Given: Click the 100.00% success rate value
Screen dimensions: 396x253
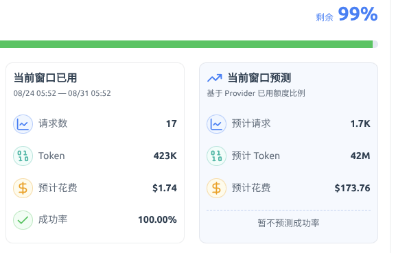Looking at the screenshot, I should pos(157,219).
